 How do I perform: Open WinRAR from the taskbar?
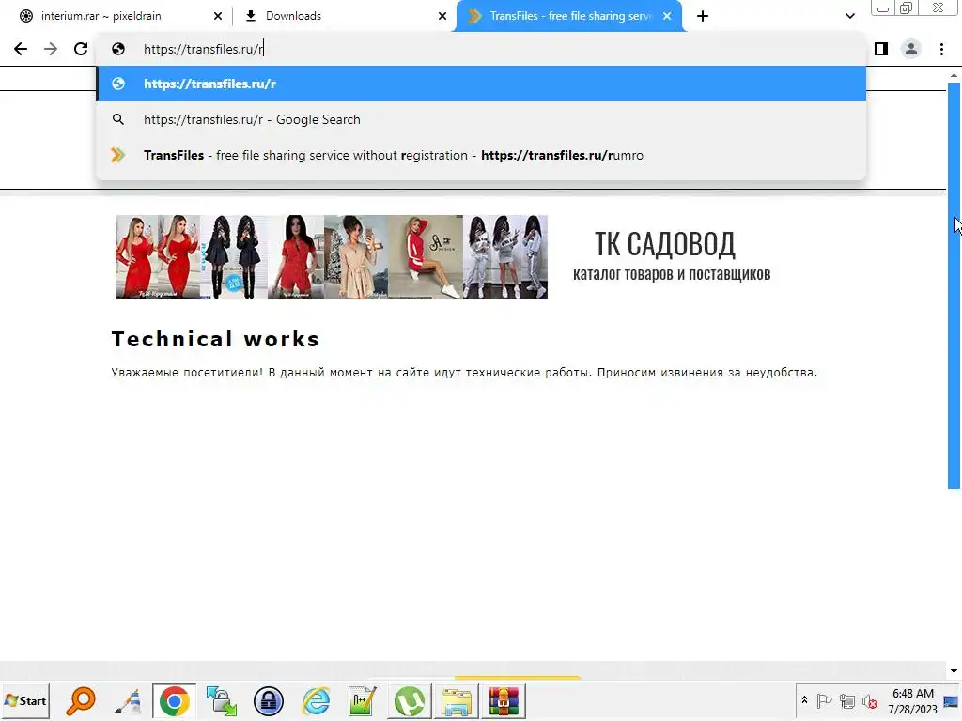pos(504,700)
